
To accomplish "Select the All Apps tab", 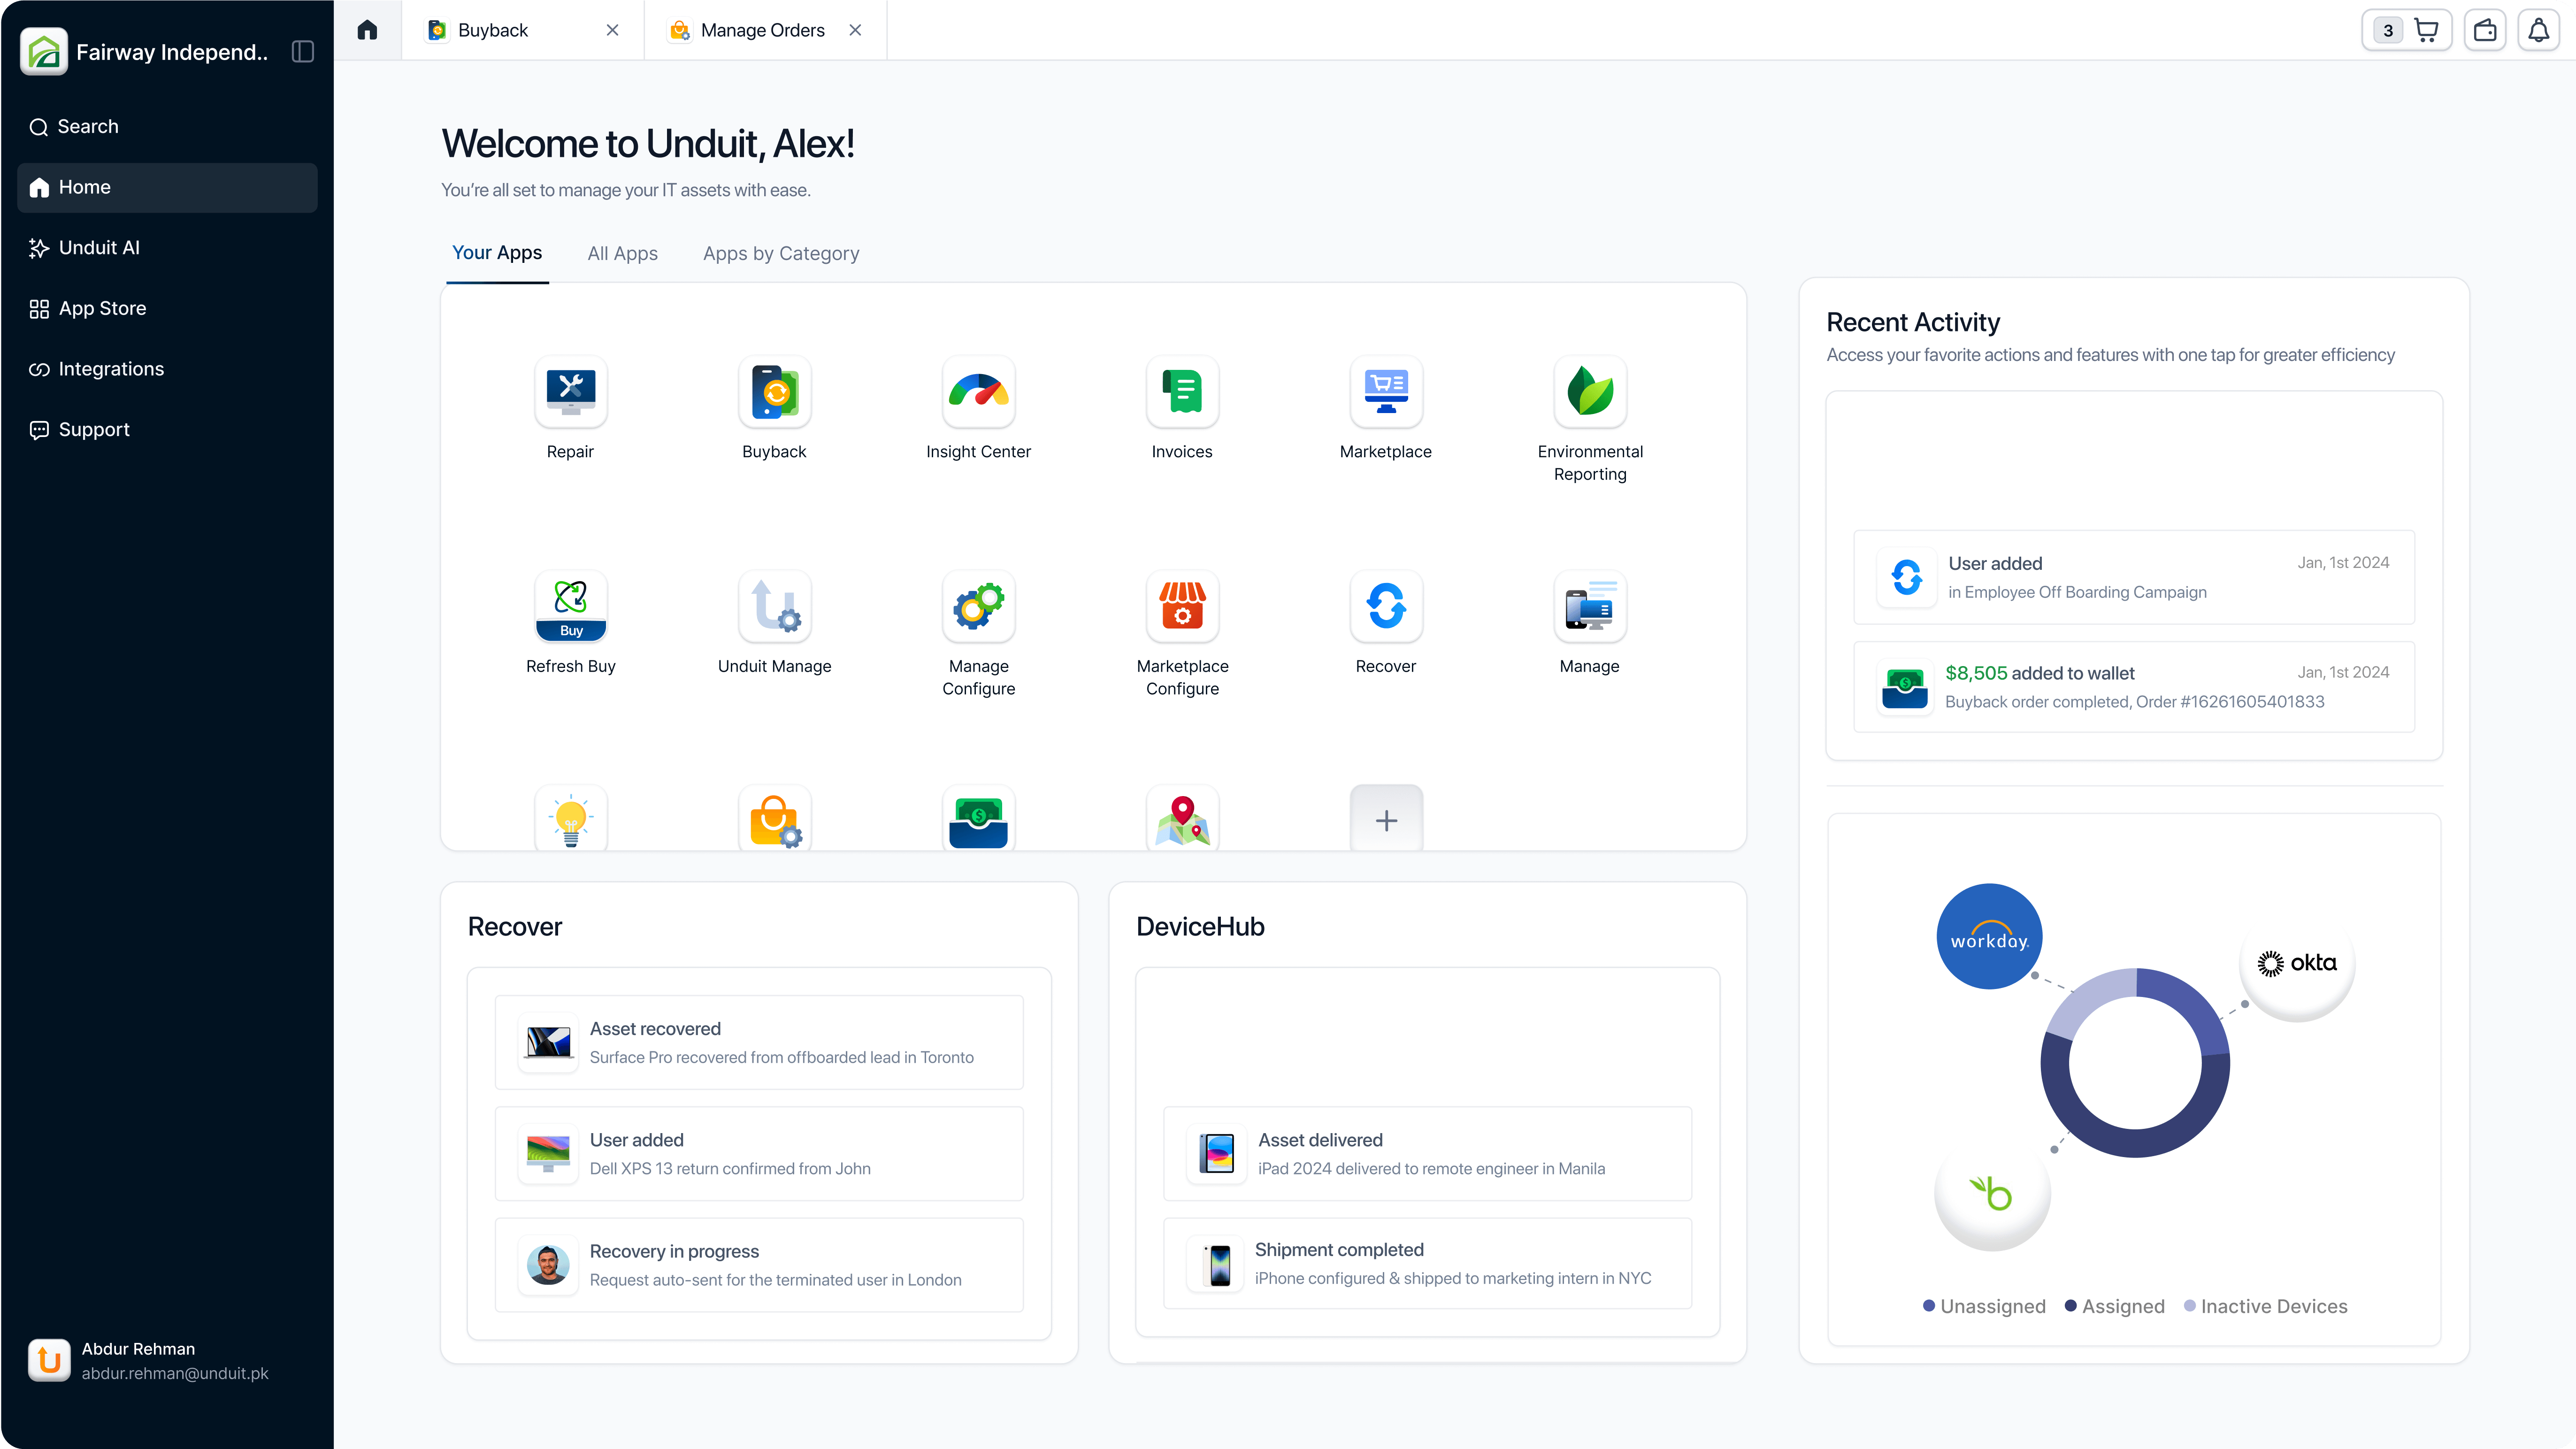I will [622, 254].
